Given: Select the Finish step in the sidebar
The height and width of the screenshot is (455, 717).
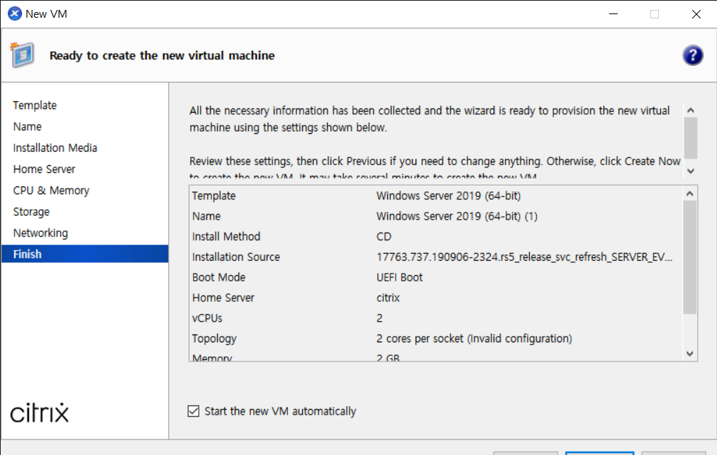Looking at the screenshot, I should pyautogui.click(x=84, y=254).
